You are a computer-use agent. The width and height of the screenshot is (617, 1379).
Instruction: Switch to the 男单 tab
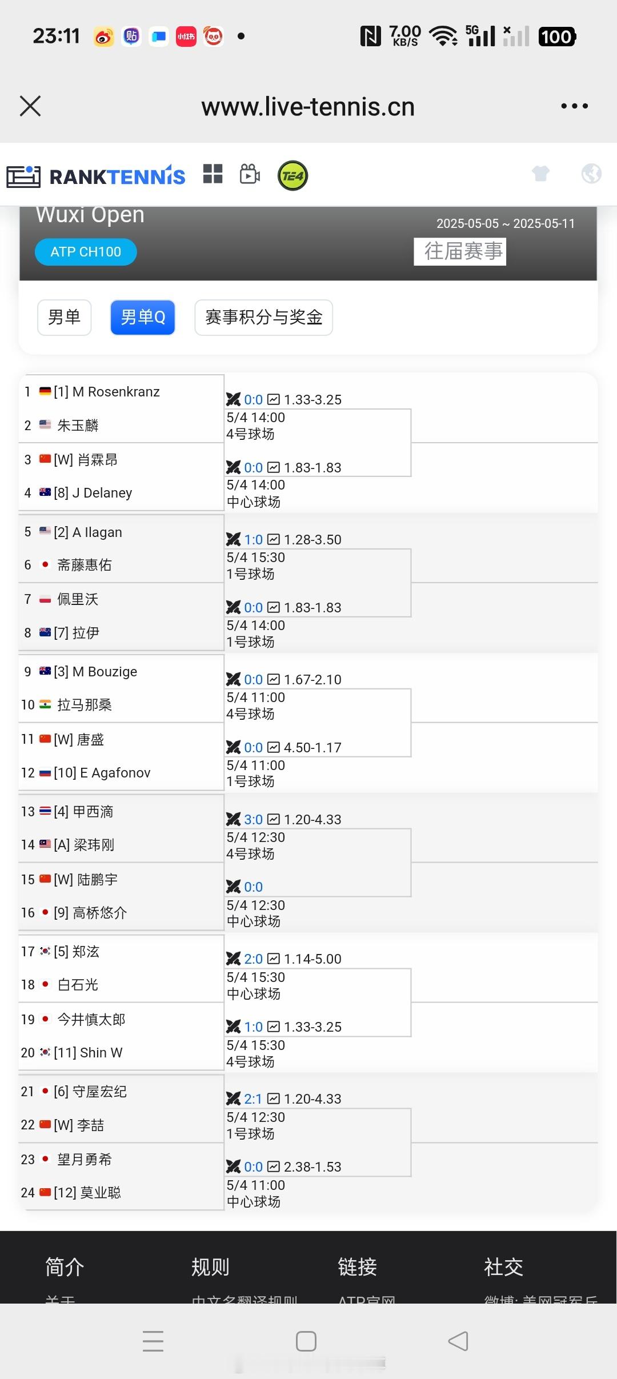65,317
